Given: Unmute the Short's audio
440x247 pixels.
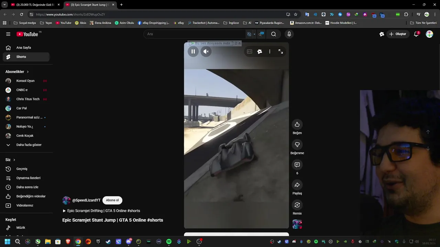Looking at the screenshot, I should pos(206,51).
